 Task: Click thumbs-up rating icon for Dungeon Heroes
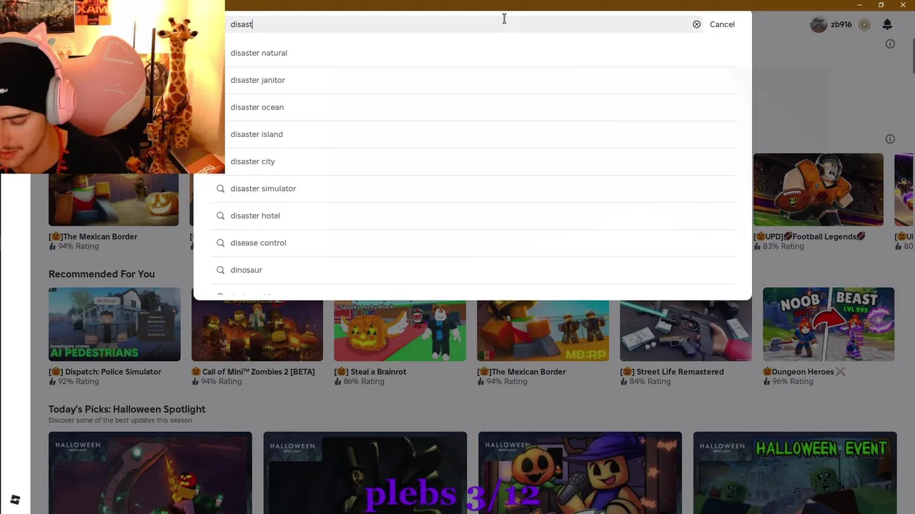tap(766, 382)
